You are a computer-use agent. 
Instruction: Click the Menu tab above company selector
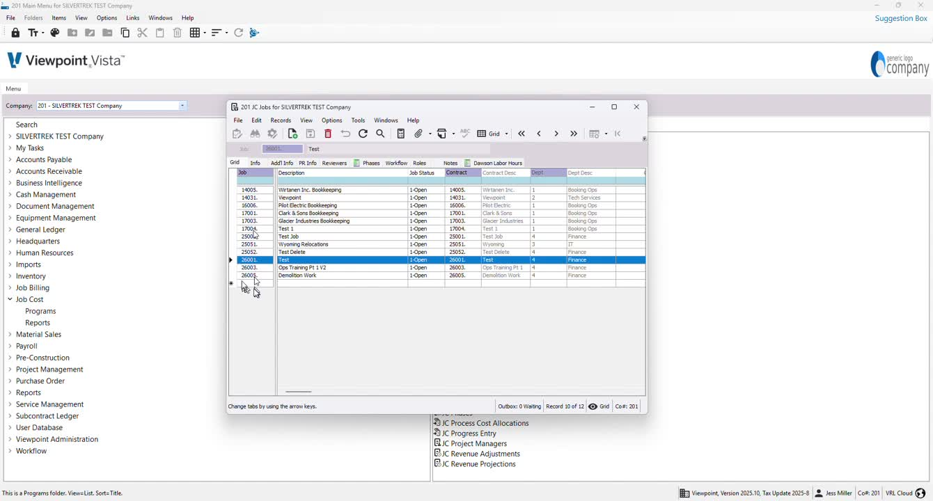tap(13, 88)
